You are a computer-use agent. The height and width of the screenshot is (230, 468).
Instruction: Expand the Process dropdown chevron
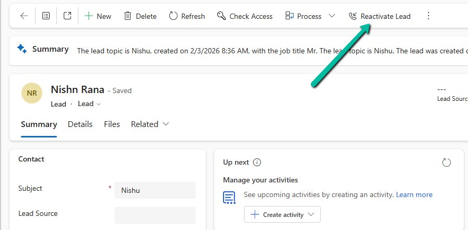pyautogui.click(x=332, y=16)
